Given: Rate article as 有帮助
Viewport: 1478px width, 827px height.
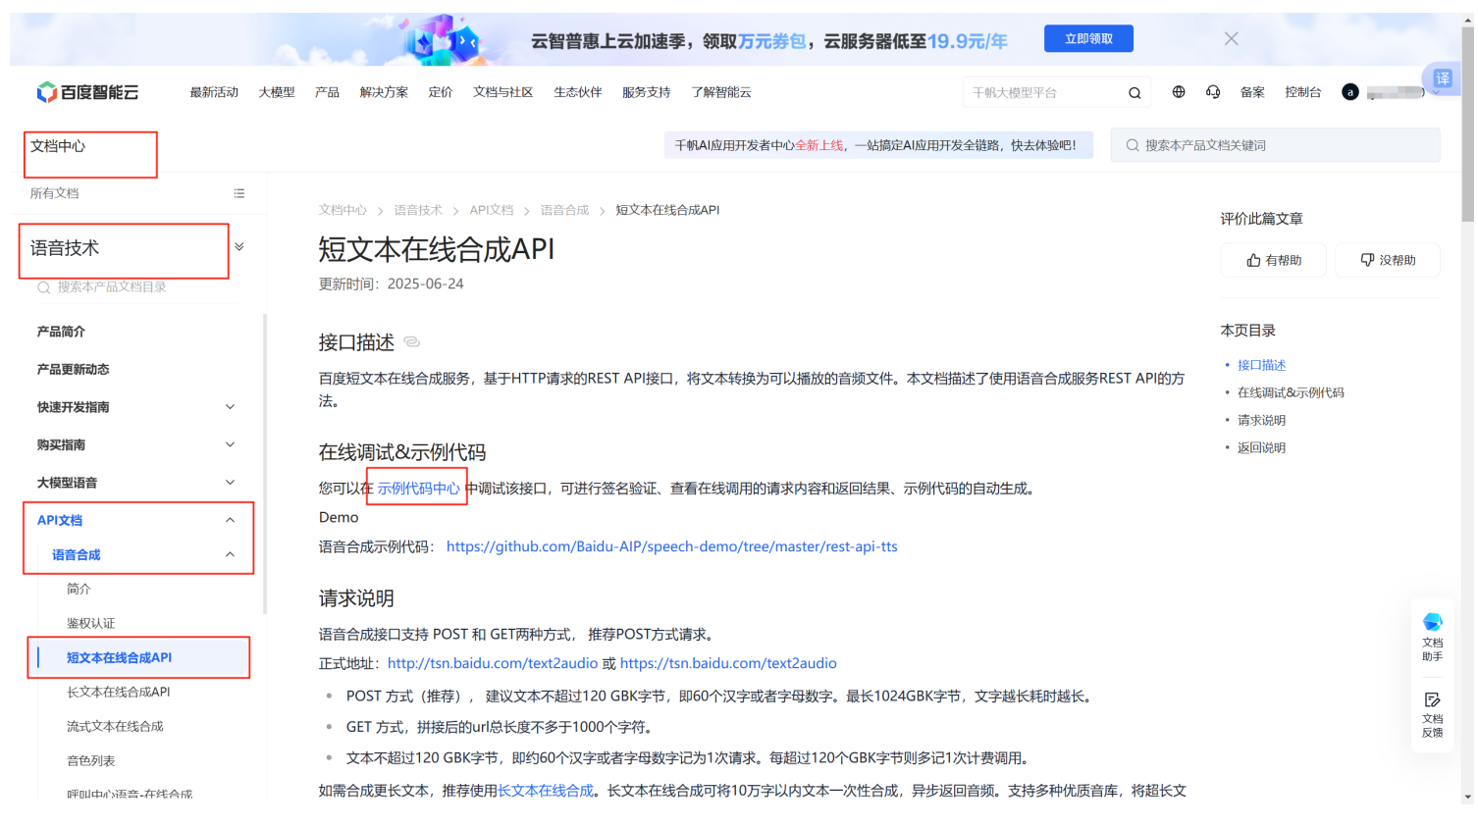Looking at the screenshot, I should pos(1273,260).
